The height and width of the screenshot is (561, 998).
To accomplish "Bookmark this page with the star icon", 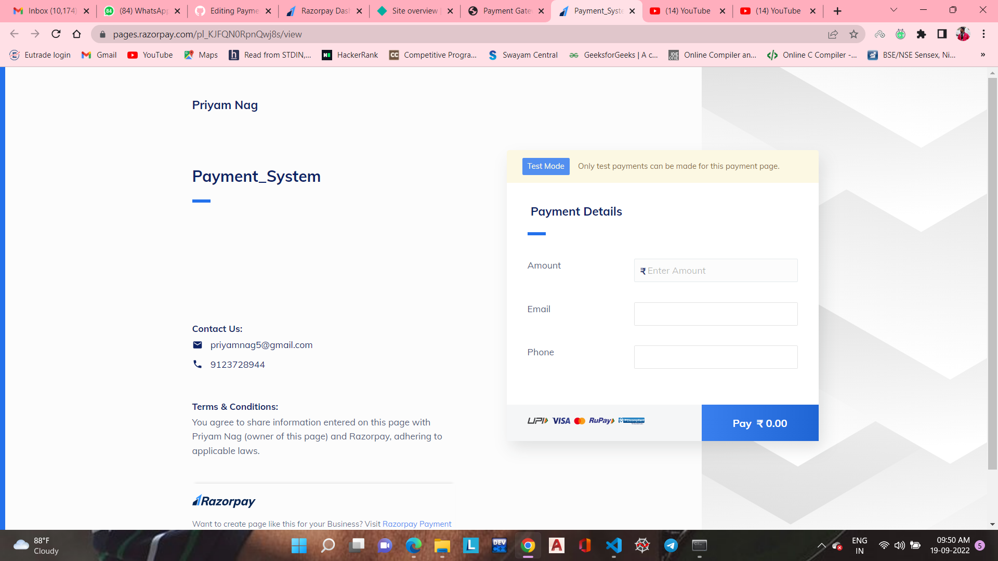I will point(853,34).
